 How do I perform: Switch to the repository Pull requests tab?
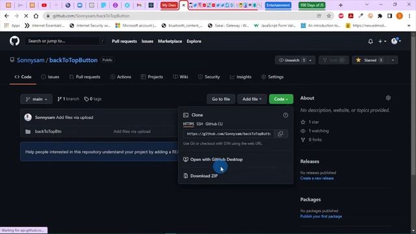coord(84,77)
